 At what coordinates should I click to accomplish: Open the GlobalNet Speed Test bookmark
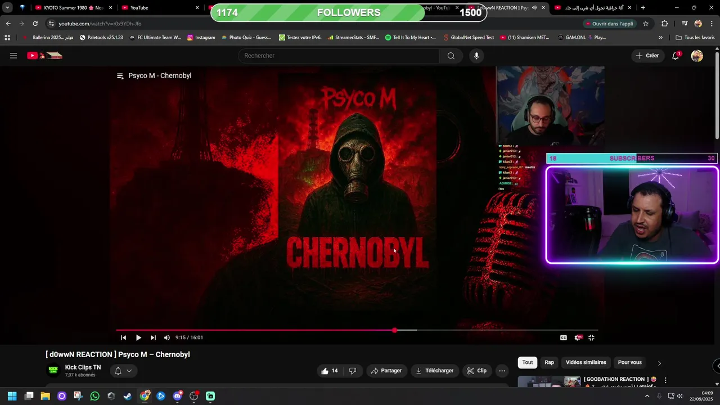point(469,38)
